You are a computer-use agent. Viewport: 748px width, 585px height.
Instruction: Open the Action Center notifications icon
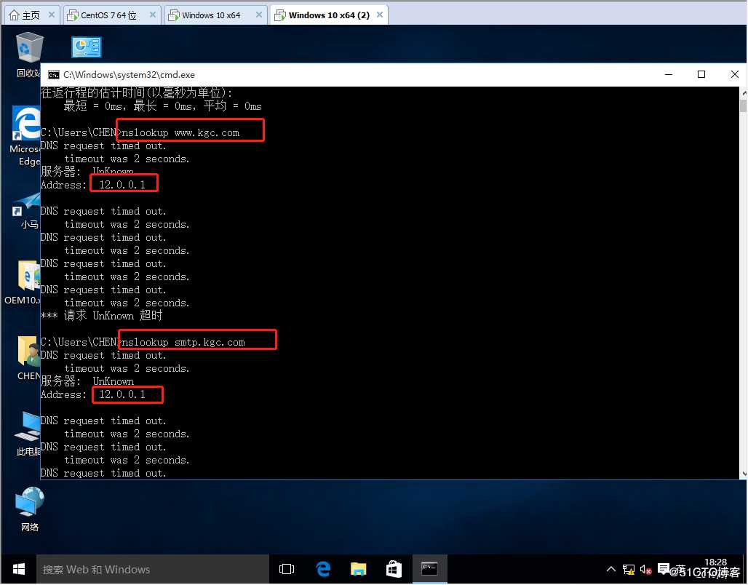point(664,569)
